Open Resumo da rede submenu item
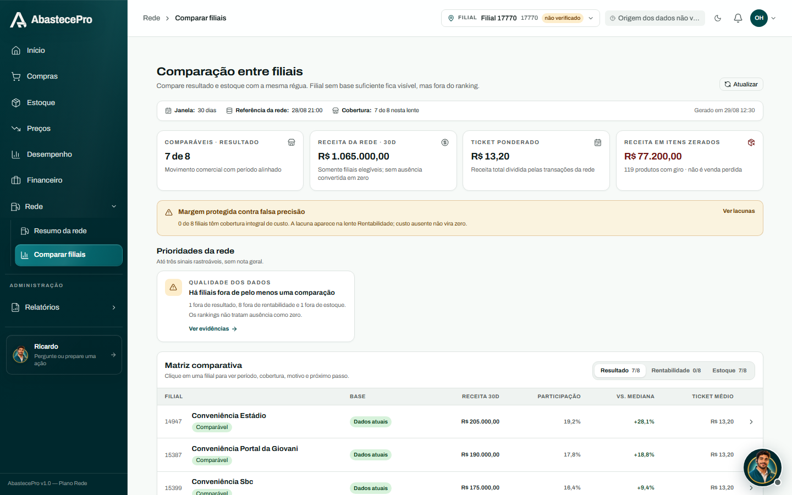This screenshot has width=792, height=495. point(69,231)
